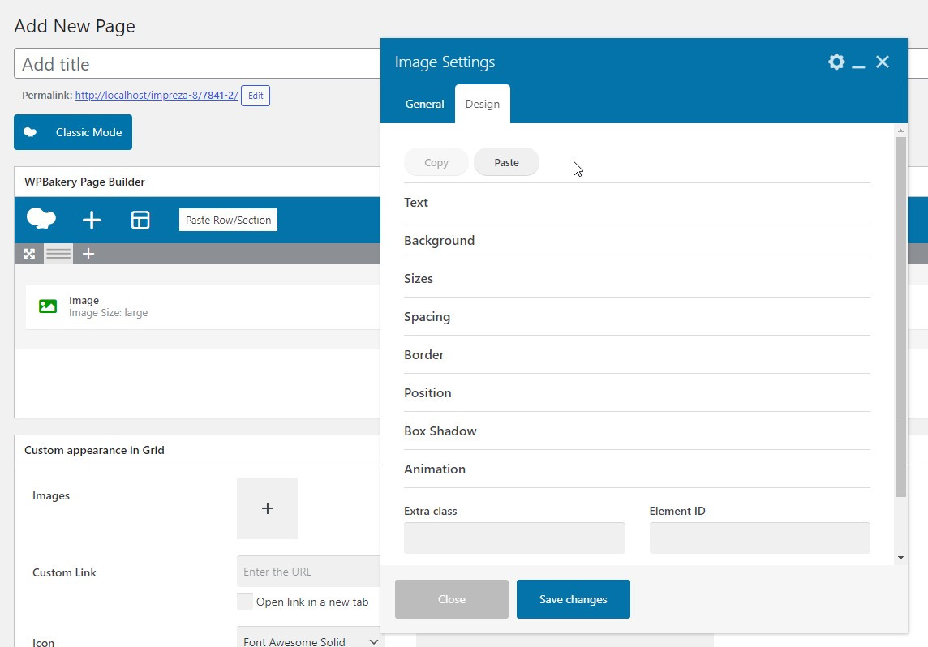The image size is (928, 647).
Task: Expand the Border design section
Action: point(637,355)
